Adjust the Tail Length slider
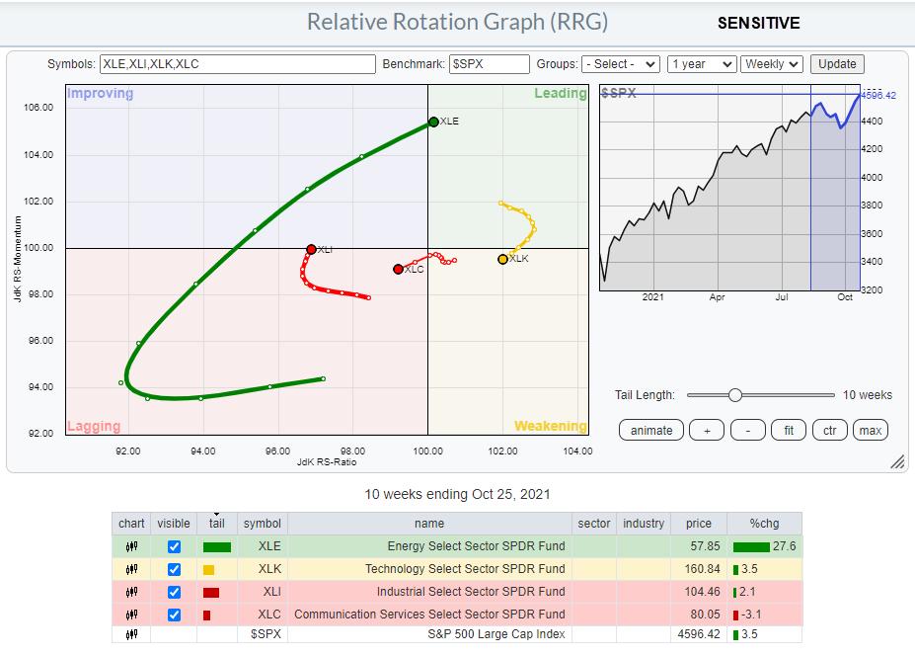The width and height of the screenshot is (915, 656). pyautogui.click(x=734, y=395)
